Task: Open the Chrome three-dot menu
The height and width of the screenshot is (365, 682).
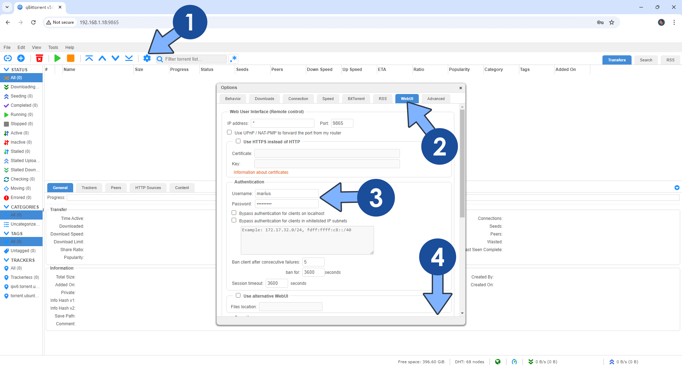Action: tap(674, 22)
